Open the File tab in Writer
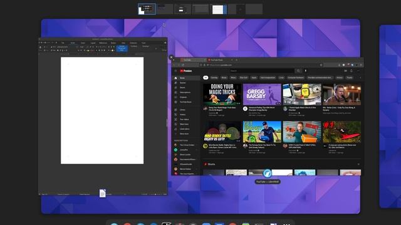 pos(63,43)
